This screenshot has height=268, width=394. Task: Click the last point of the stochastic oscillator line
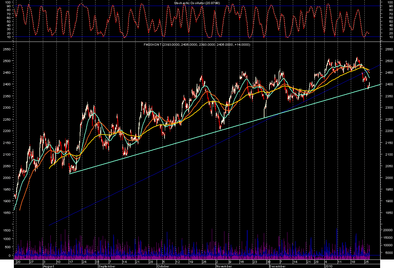[x=368, y=34]
